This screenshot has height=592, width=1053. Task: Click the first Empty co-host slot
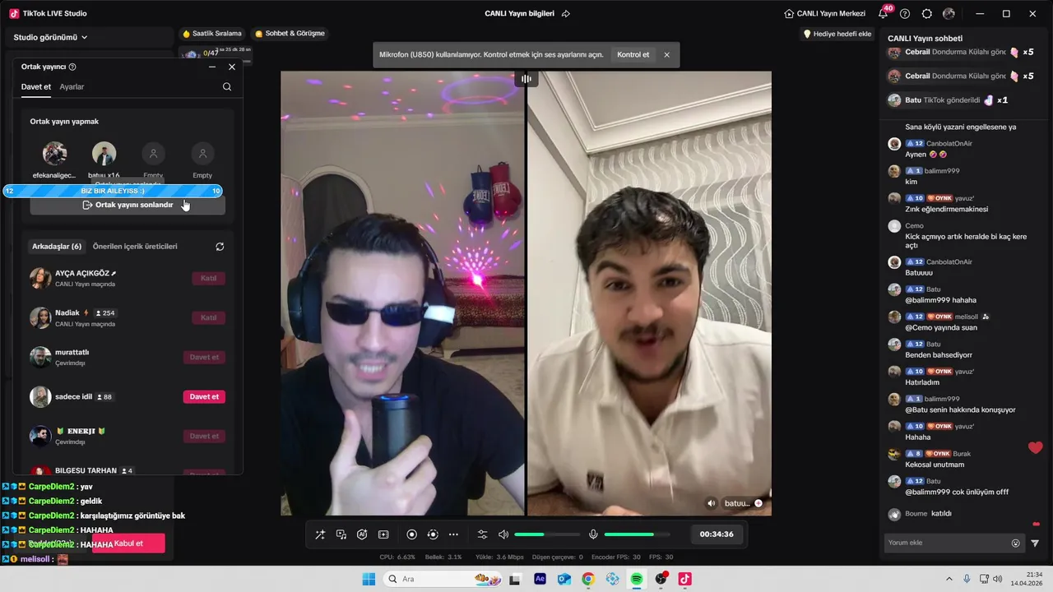(153, 153)
